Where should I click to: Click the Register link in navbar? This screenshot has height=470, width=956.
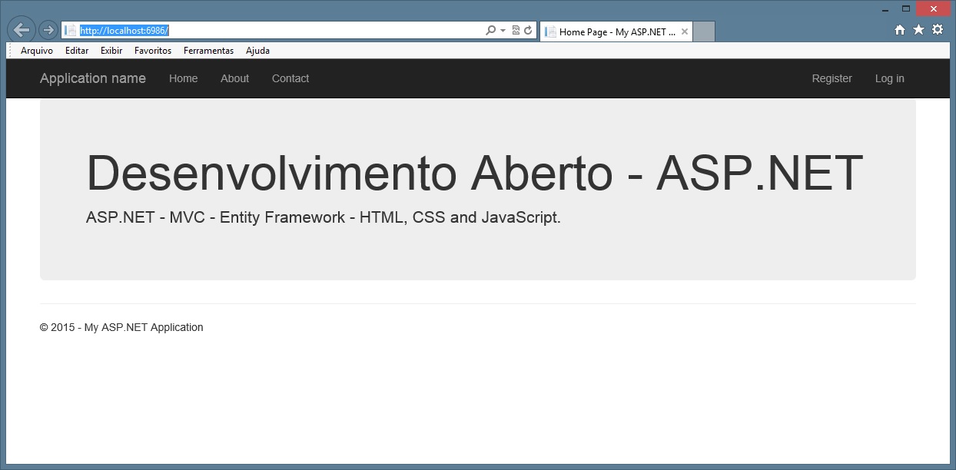[x=832, y=78]
